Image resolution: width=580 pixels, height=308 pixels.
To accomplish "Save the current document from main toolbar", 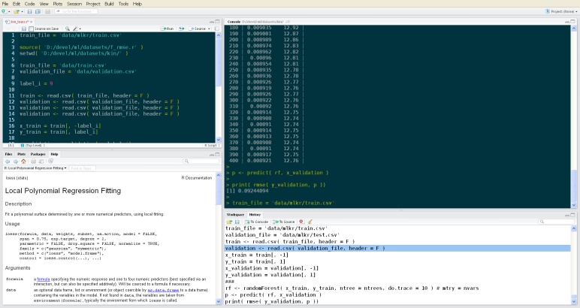I will 30,11.
